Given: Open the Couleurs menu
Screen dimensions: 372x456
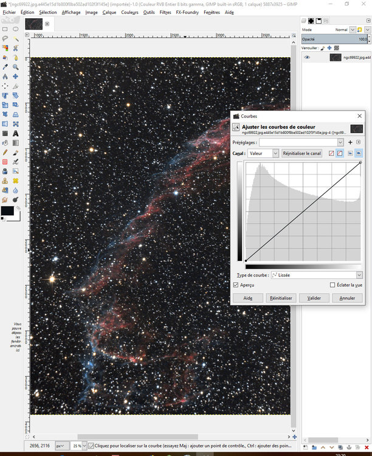Looking at the screenshot, I should (129, 13).
